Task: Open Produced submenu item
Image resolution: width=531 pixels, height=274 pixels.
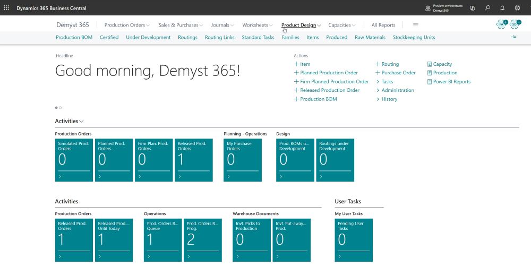Action: tap(337, 37)
